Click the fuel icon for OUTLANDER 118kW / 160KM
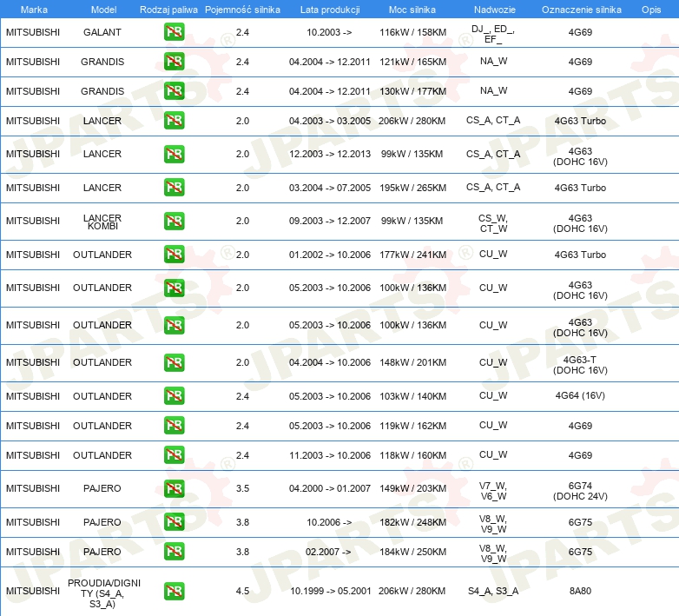679x616 pixels. pos(174,455)
